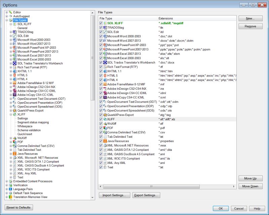Click the QuarkXPress Export icon in list
The width and height of the screenshot is (269, 215).
coord(105,115)
